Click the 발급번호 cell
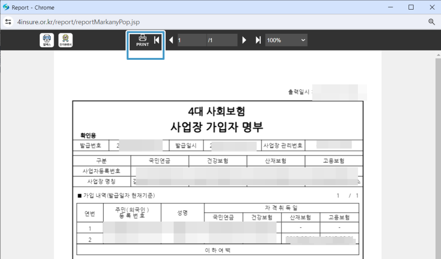This screenshot has width=441, height=259. [x=90, y=145]
